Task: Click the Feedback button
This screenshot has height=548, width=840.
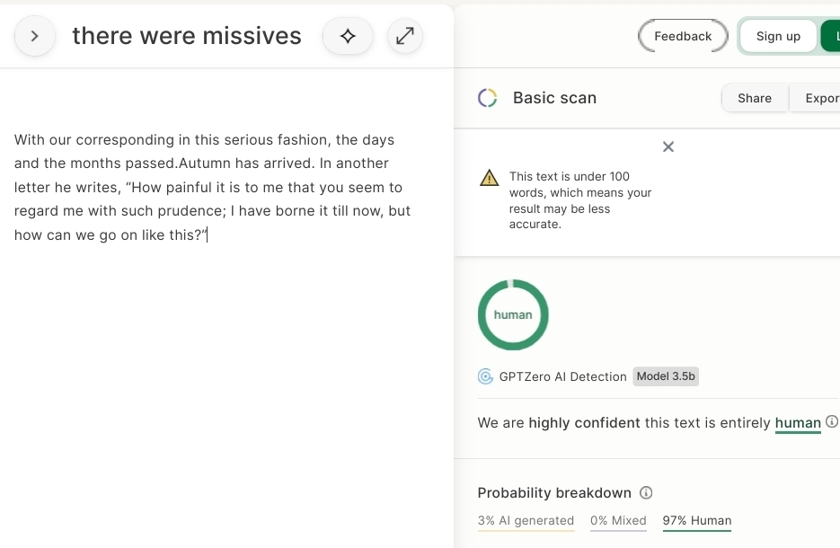Action: [x=683, y=36]
